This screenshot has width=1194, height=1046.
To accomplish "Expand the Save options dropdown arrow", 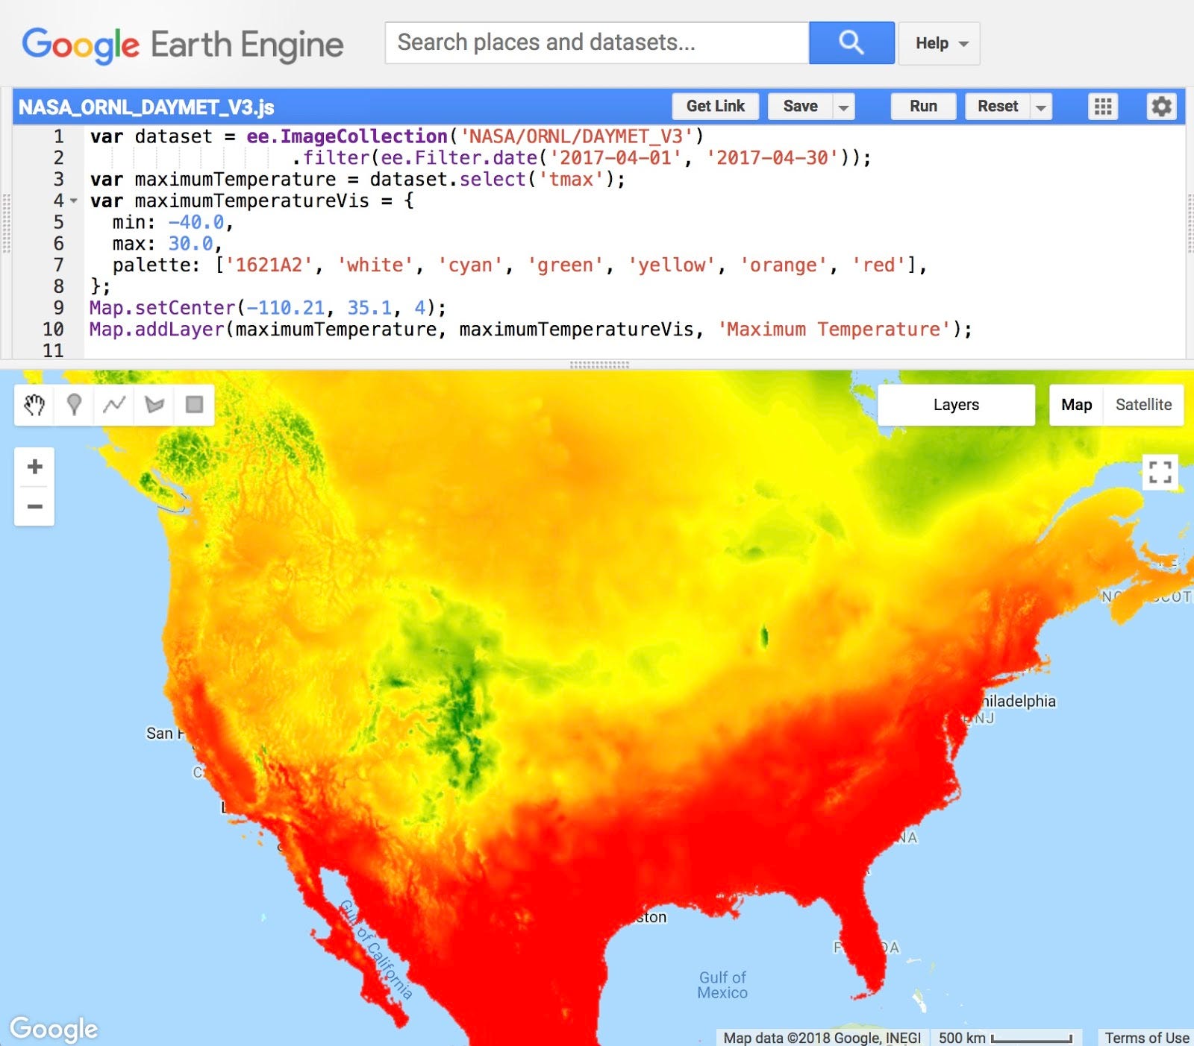I will click(x=843, y=107).
